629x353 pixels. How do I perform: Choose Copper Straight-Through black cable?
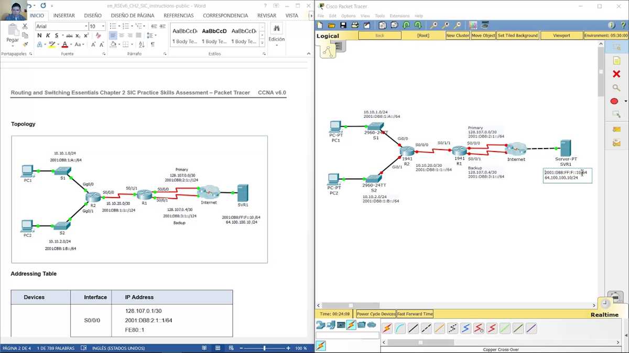pyautogui.click(x=413, y=328)
